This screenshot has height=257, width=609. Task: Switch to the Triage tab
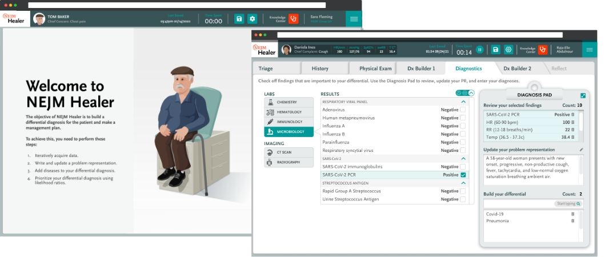point(277,69)
